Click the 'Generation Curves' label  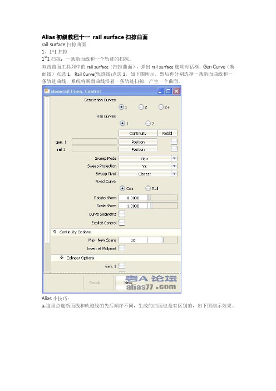(x=100, y=100)
